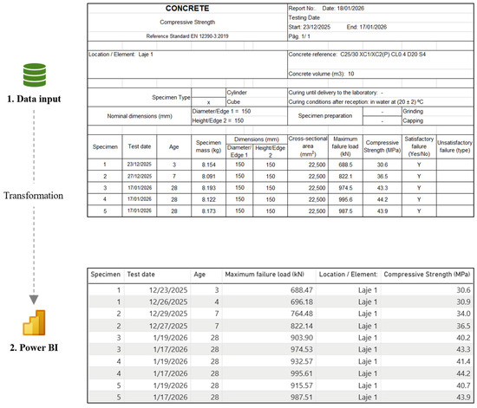Click the Capping preparation dash cell

(x=382, y=121)
